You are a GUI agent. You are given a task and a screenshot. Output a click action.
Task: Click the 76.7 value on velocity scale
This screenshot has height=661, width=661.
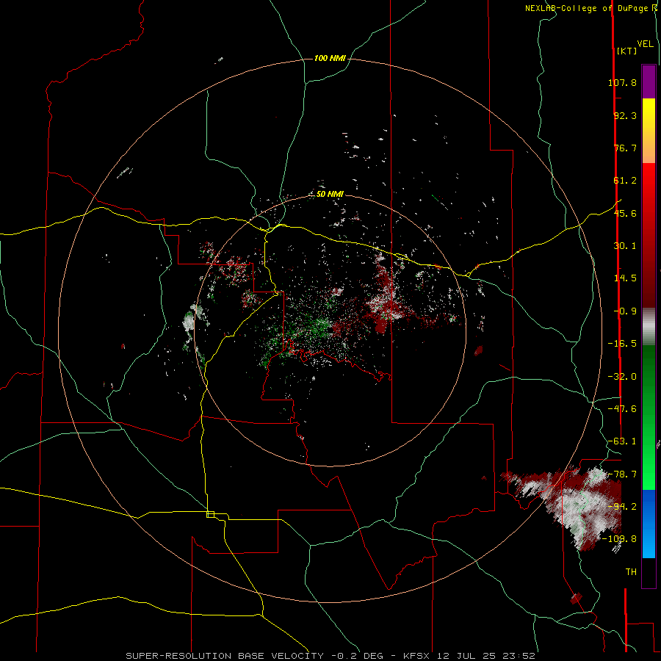(x=625, y=148)
